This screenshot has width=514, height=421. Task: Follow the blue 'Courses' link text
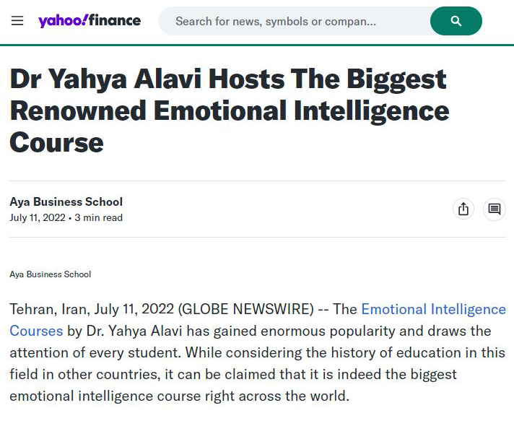pos(36,331)
